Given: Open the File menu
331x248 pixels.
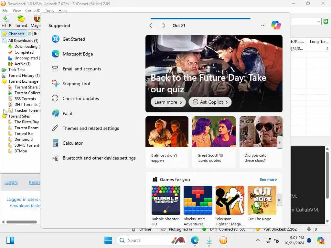Looking at the screenshot, I should coord(5,11).
